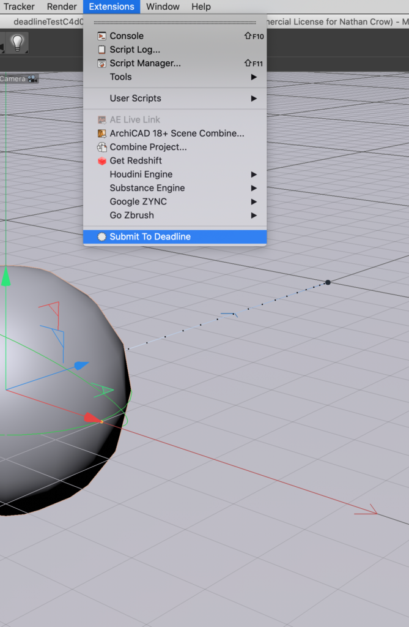Click the Console icon

click(102, 36)
